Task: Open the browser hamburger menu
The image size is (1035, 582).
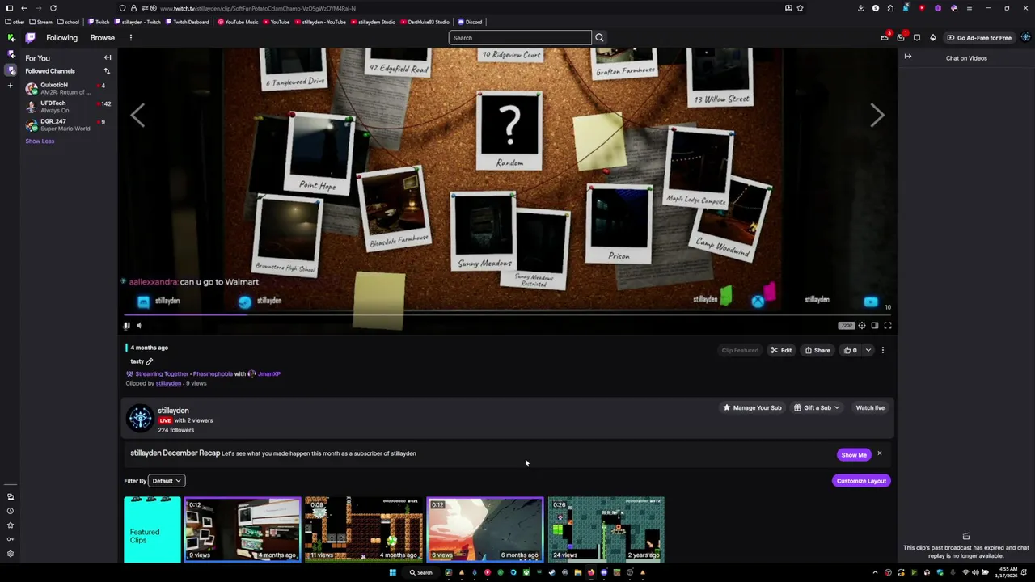Action: tap(969, 8)
